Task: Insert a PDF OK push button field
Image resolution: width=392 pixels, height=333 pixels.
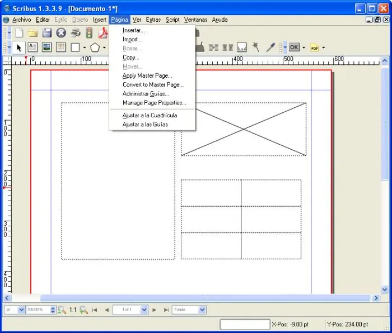Action: [294, 47]
